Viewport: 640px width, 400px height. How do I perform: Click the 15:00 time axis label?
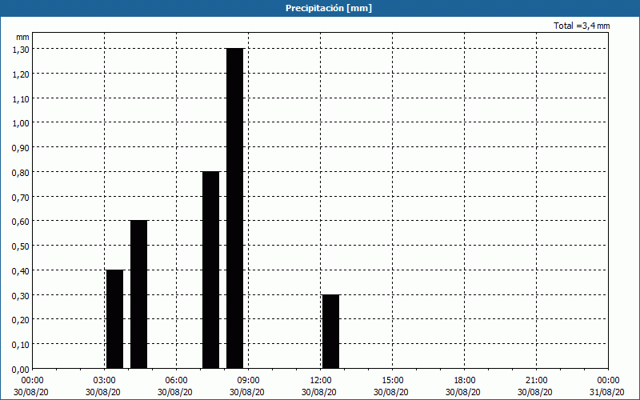[x=392, y=381]
